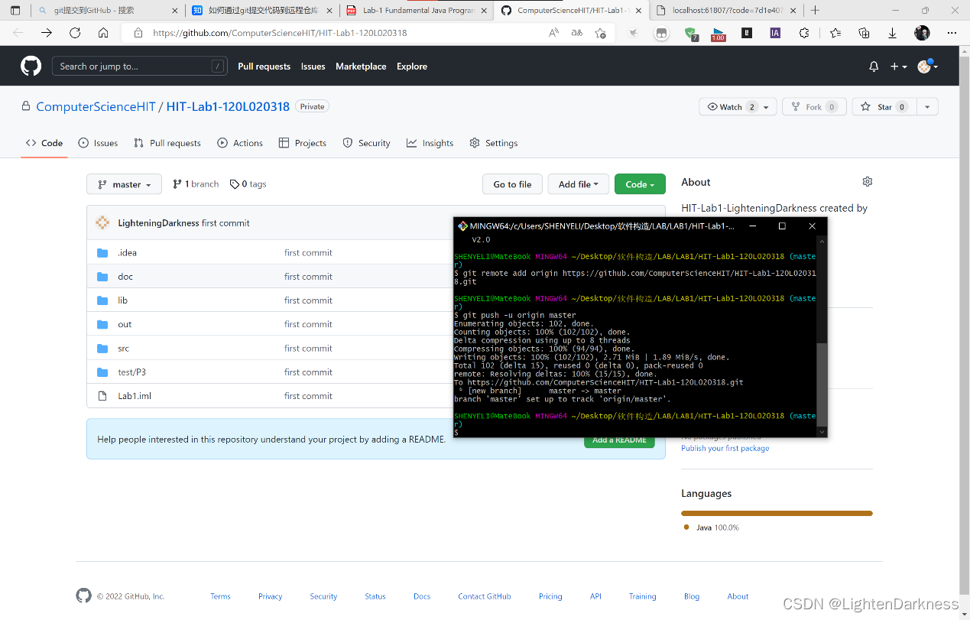
Task: Star the repository
Action: [x=884, y=107]
